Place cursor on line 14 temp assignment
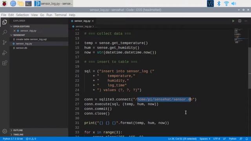The width and height of the screenshot is (251, 141). point(116,43)
